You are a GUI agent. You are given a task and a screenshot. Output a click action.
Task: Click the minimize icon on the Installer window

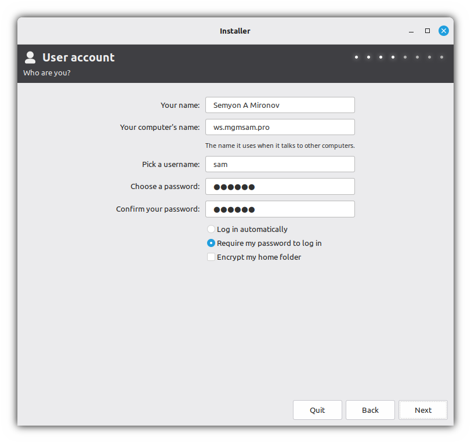click(411, 31)
